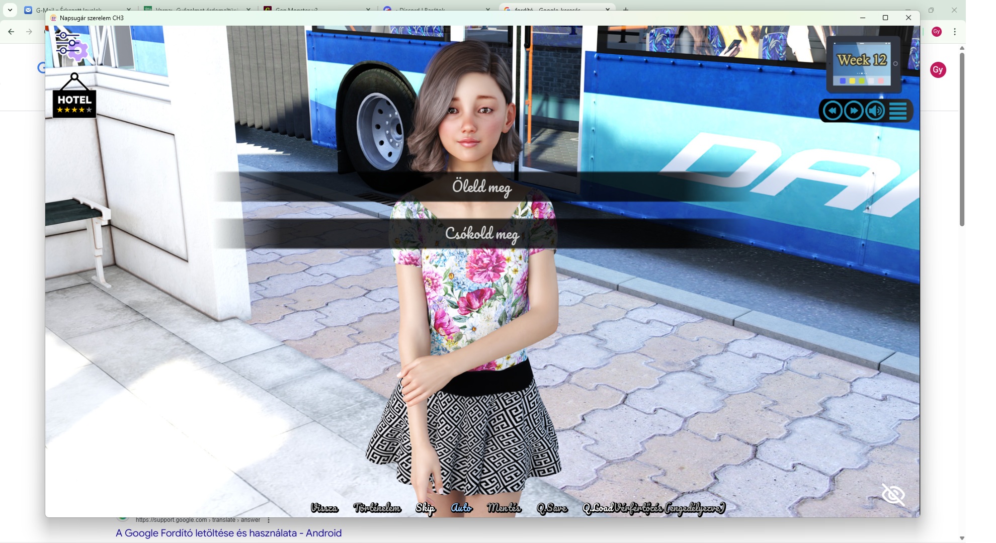Open the blue hamburger lines menu
The image size is (996, 543).
pyautogui.click(x=898, y=111)
